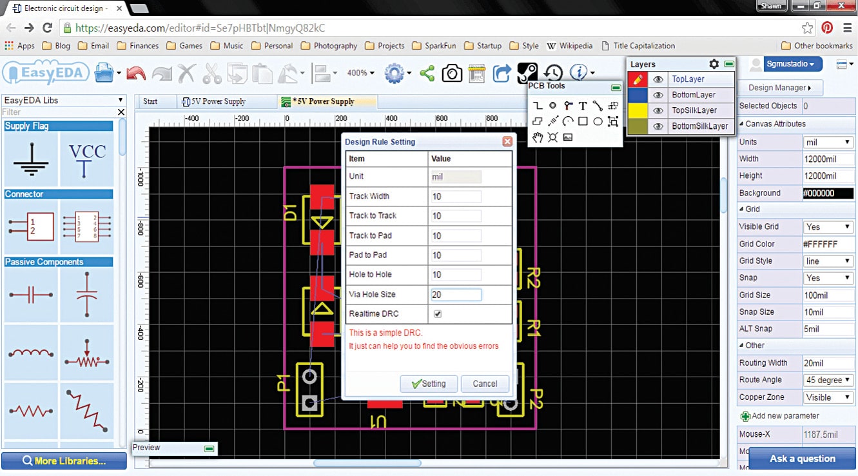
Task: Open the 400% zoom dropdown
Action: 361,73
